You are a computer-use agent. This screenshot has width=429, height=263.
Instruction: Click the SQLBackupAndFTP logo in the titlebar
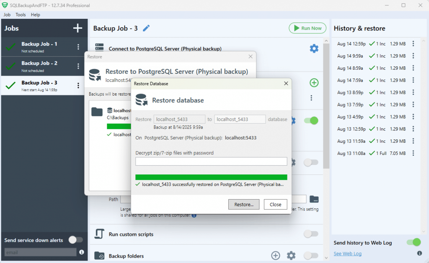5,5
